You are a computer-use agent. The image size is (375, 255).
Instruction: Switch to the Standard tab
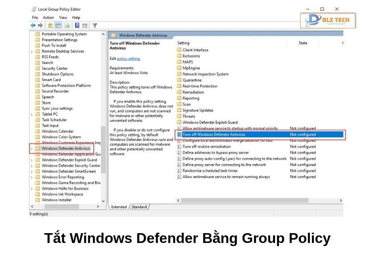pyautogui.click(x=139, y=207)
